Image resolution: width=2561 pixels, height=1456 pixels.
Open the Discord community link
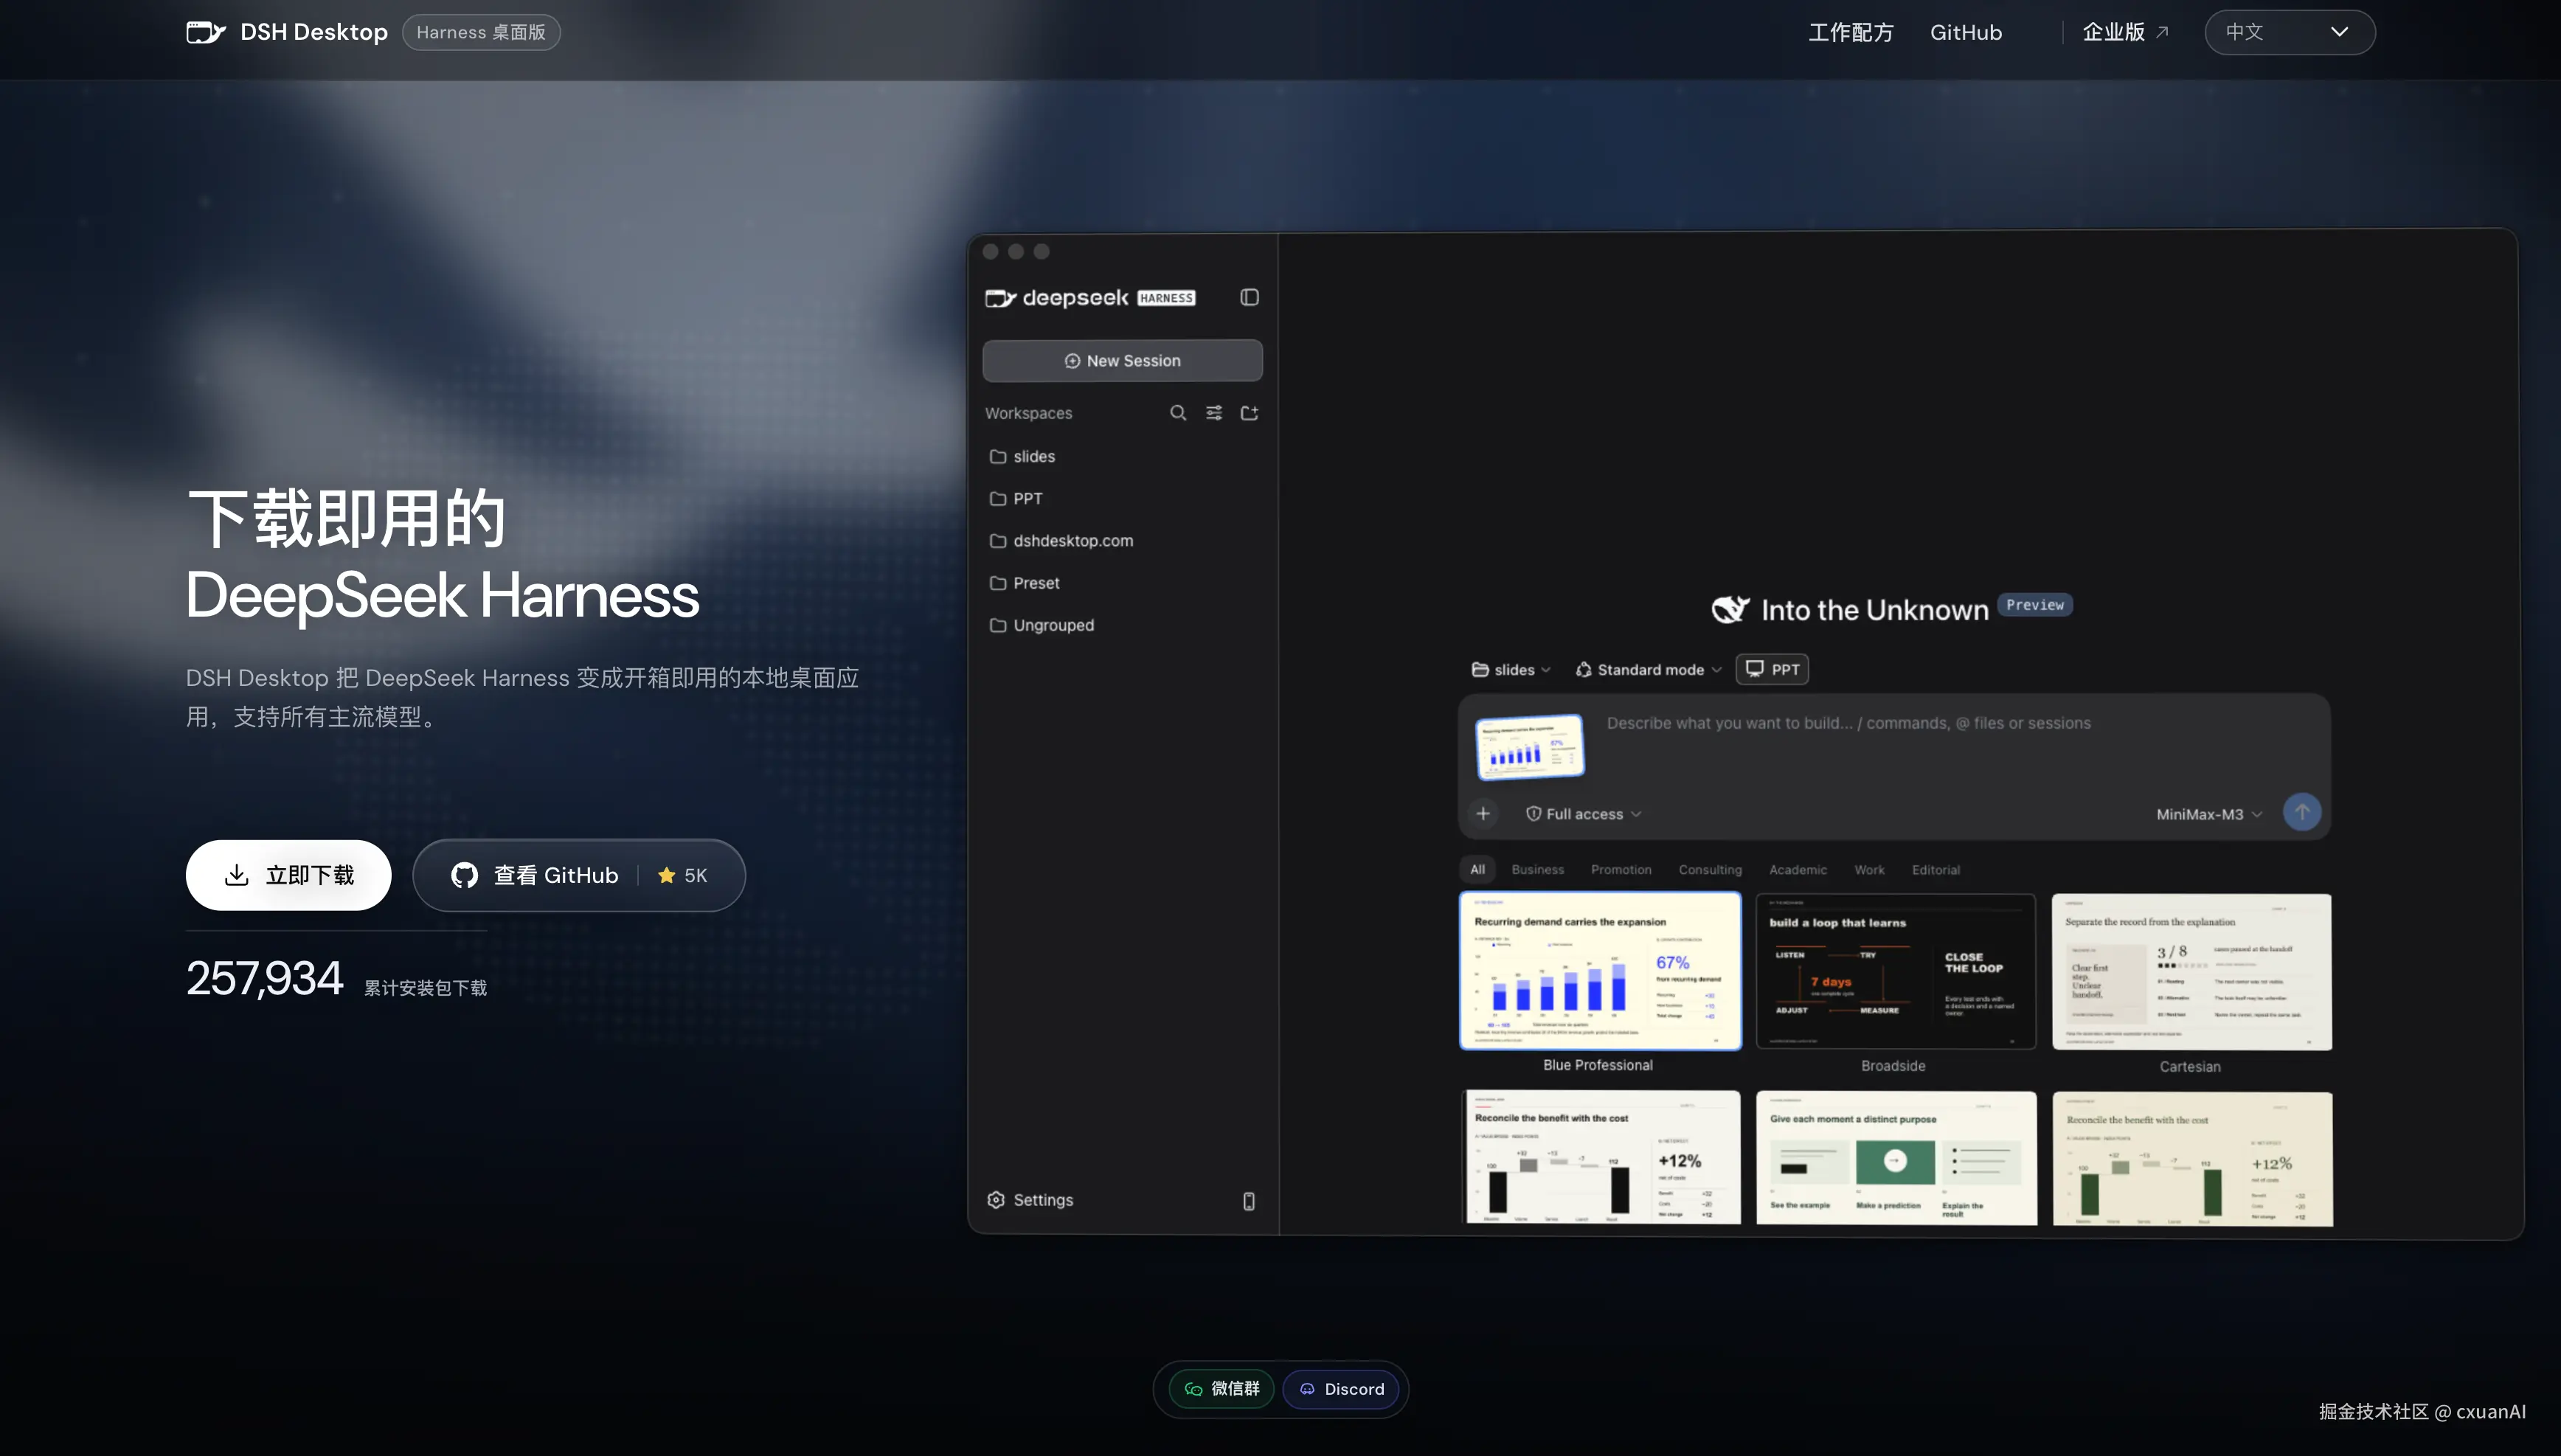point(1341,1389)
